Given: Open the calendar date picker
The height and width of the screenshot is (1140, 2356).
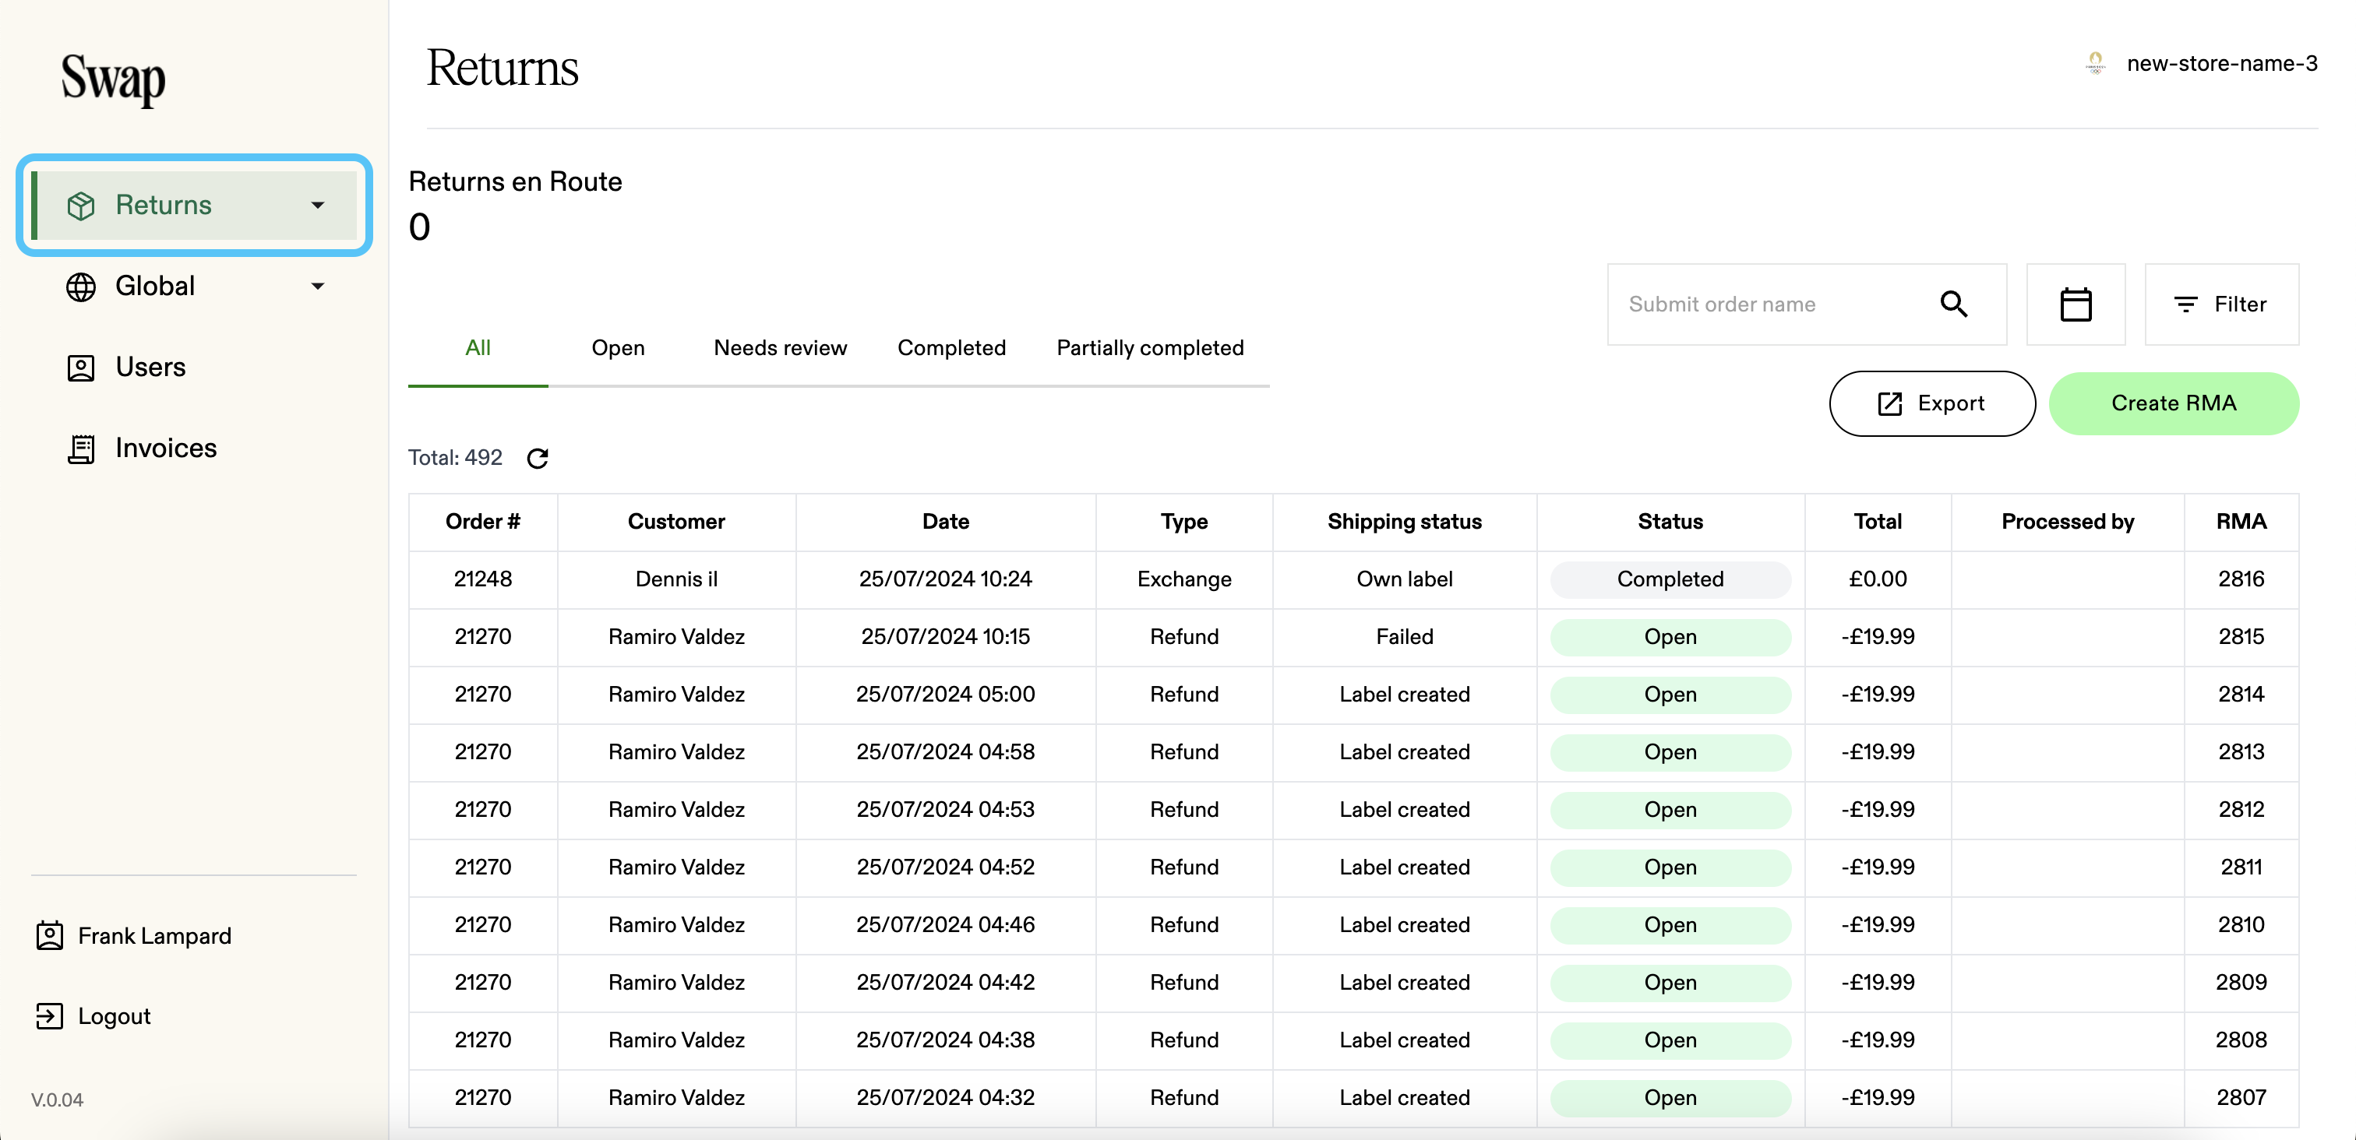Looking at the screenshot, I should (x=2076, y=304).
